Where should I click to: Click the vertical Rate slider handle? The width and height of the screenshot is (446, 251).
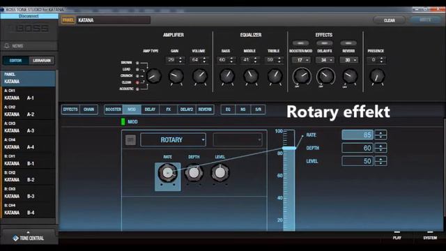click(289, 149)
